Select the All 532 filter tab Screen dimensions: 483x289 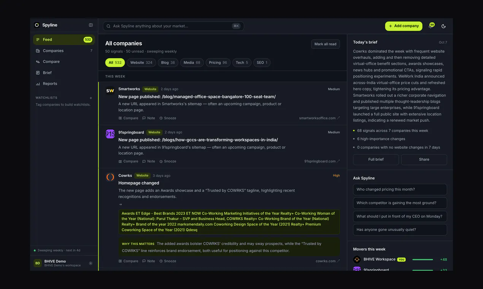115,62
